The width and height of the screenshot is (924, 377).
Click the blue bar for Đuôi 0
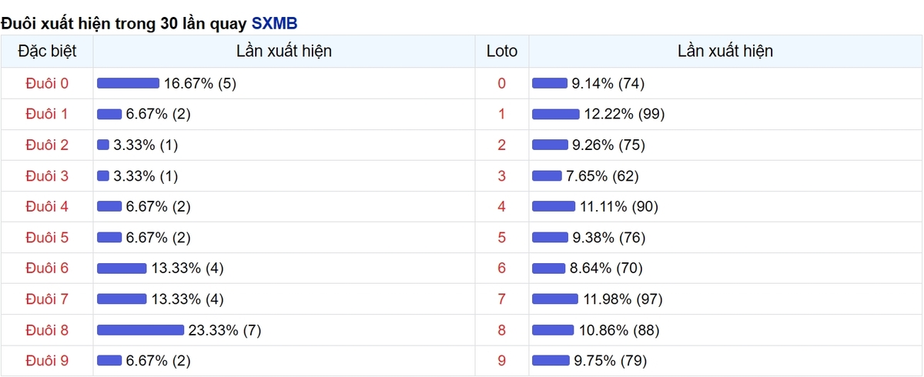pyautogui.click(x=128, y=83)
